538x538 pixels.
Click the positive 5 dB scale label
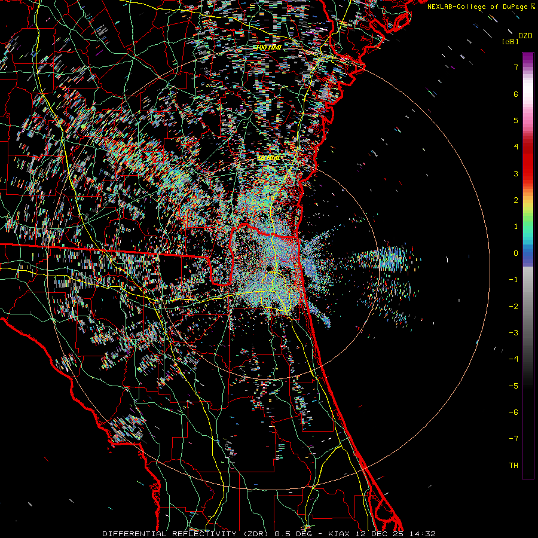(516, 120)
